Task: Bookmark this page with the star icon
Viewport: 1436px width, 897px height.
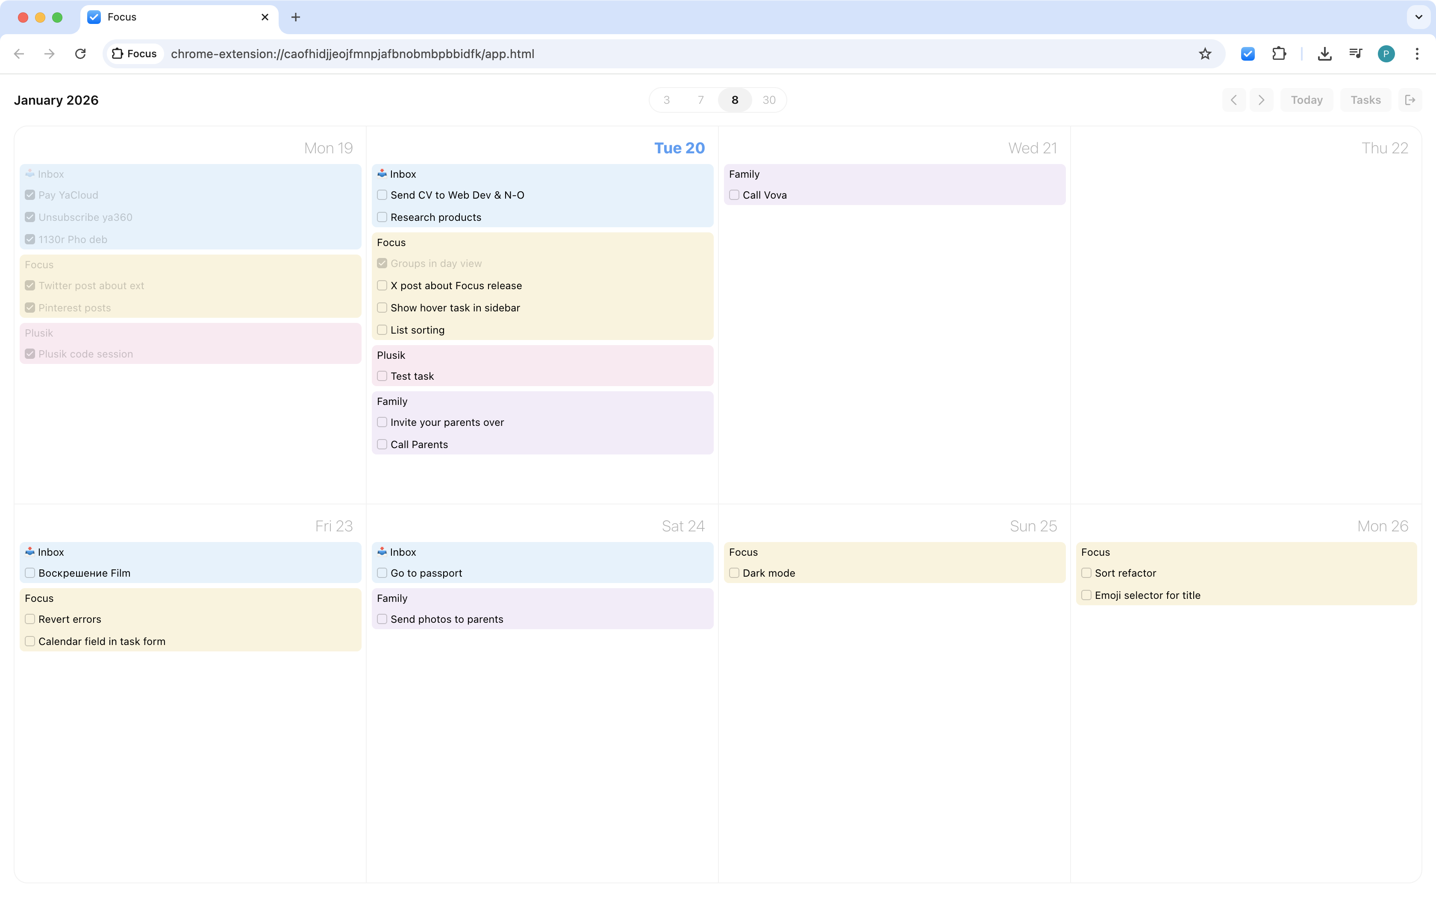Action: tap(1205, 54)
